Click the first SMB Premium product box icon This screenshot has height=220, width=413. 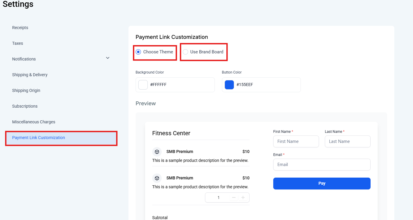157,152
